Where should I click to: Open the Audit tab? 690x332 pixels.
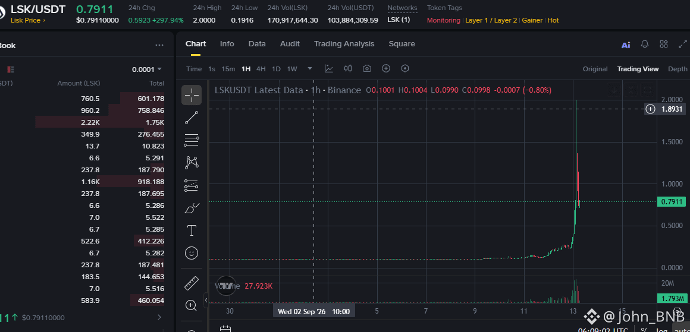290,44
